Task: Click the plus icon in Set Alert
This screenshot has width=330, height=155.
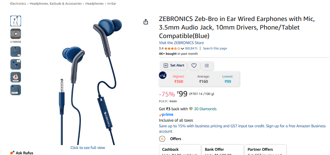Action: (x=166, y=65)
